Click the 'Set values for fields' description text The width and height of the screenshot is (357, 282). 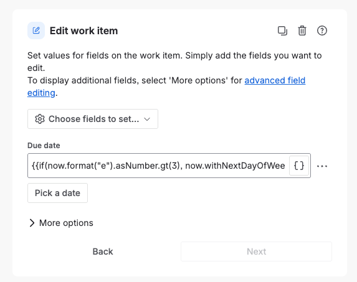pos(174,62)
